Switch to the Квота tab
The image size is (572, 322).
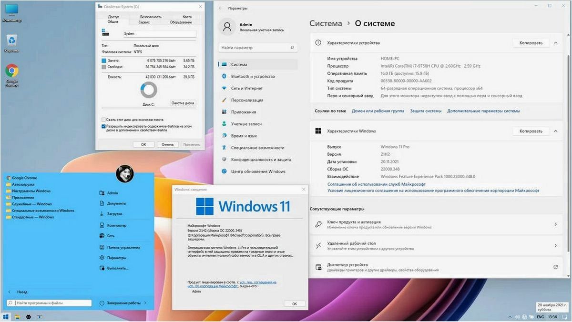click(187, 17)
